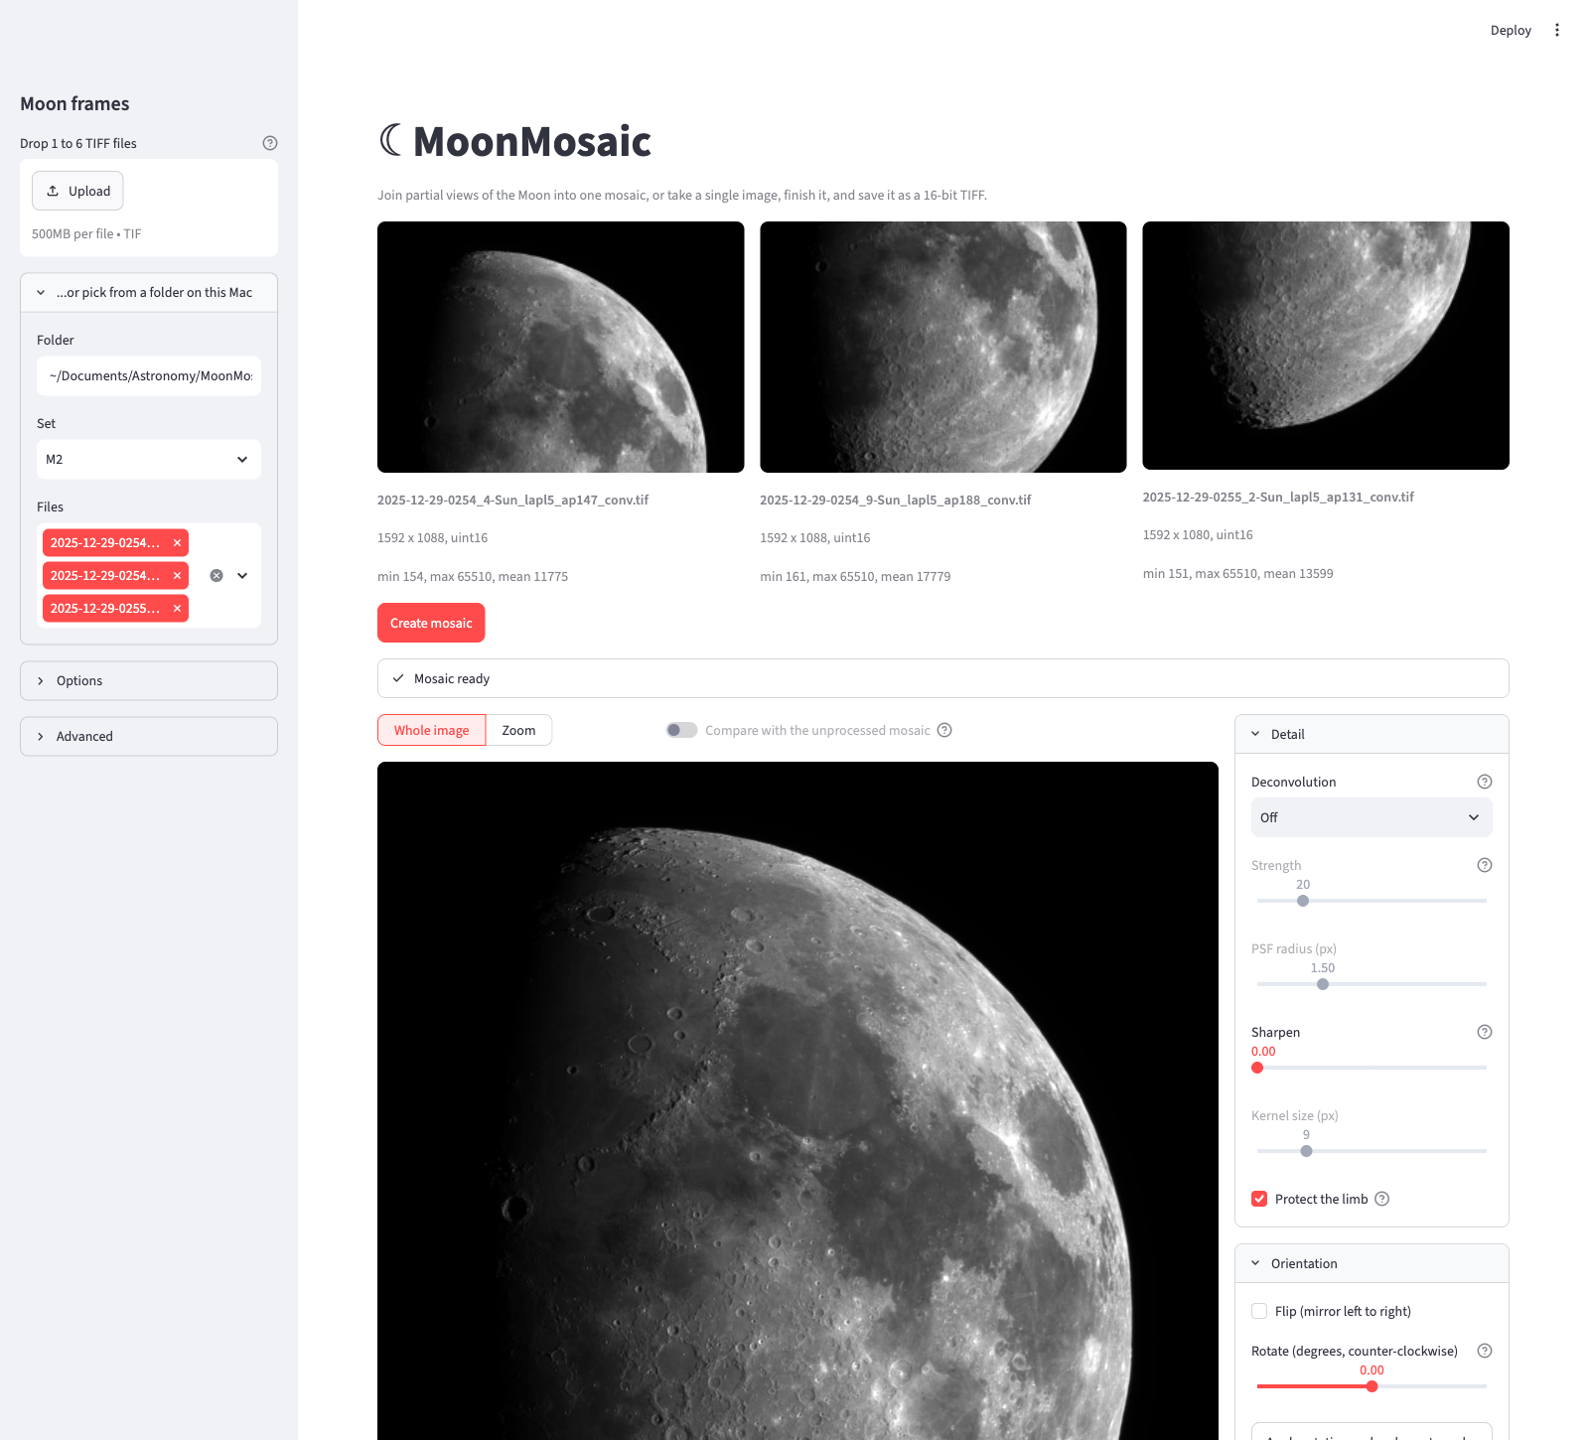The height and width of the screenshot is (1440, 1589).
Task: Open help for Compare with unprocessed mosaic
Action: [x=944, y=730]
